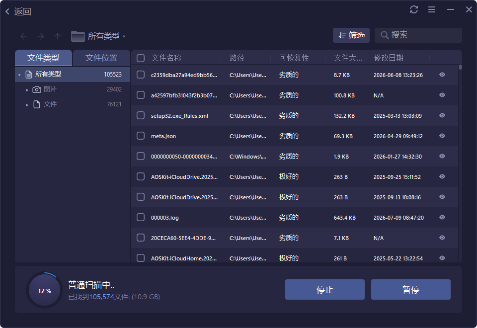Preview setup32.exe_Rules.xml via eye icon
477x328 pixels.
pos(442,115)
